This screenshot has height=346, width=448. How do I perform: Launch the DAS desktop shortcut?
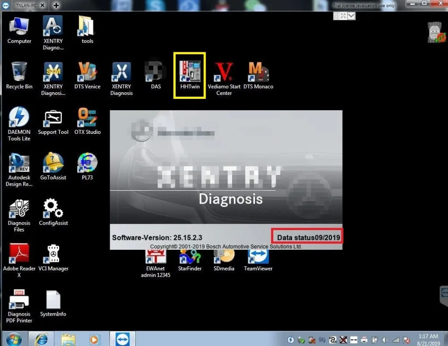[155, 74]
